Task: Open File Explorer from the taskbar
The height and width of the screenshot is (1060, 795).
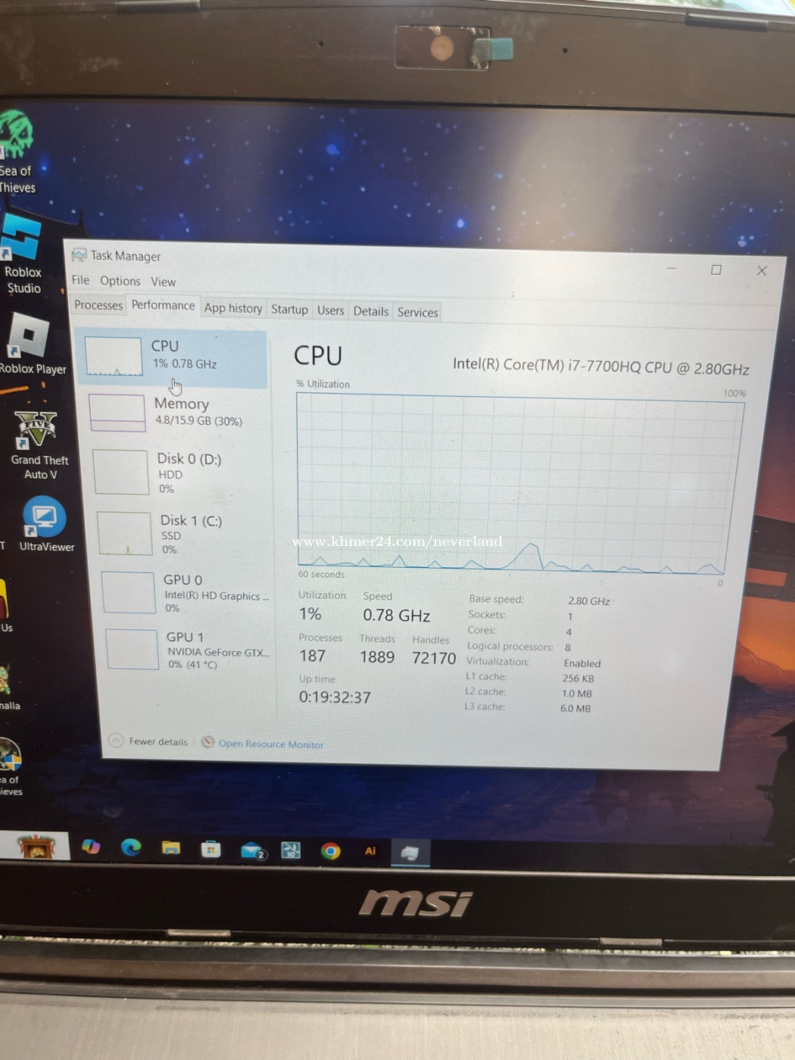Action: [171, 848]
